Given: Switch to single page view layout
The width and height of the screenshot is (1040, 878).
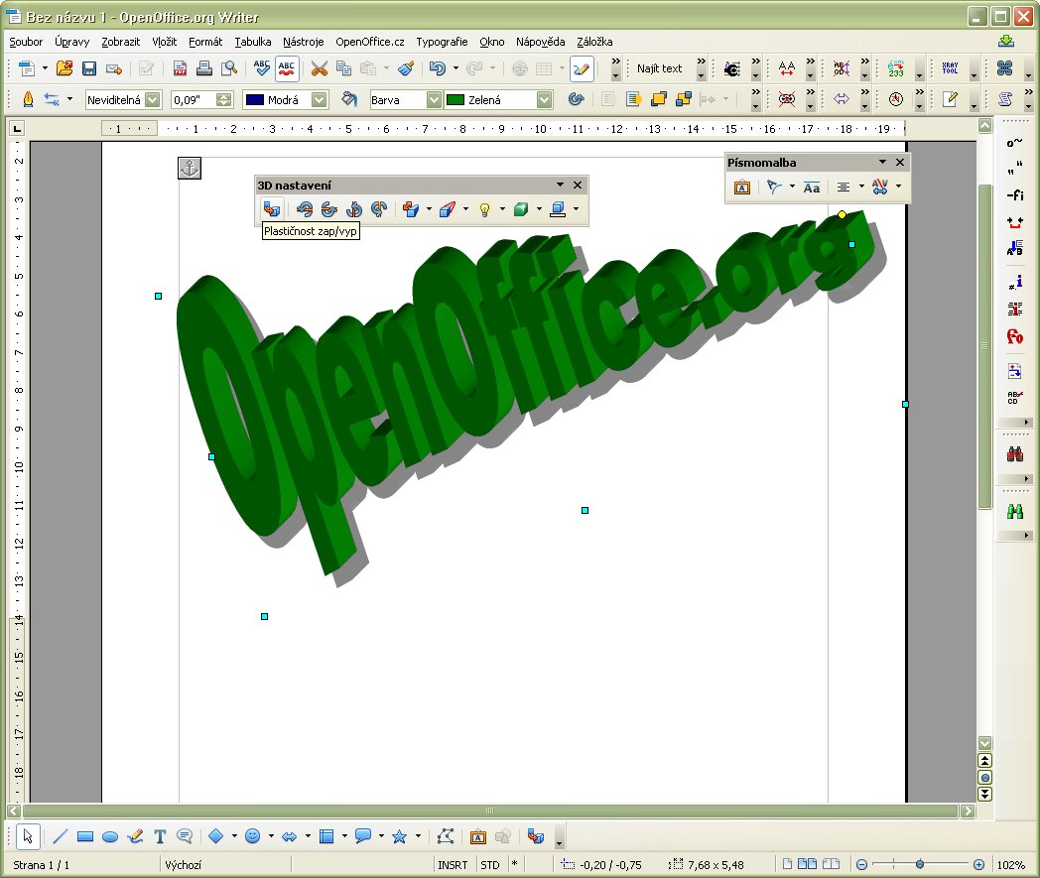Looking at the screenshot, I should 787,864.
